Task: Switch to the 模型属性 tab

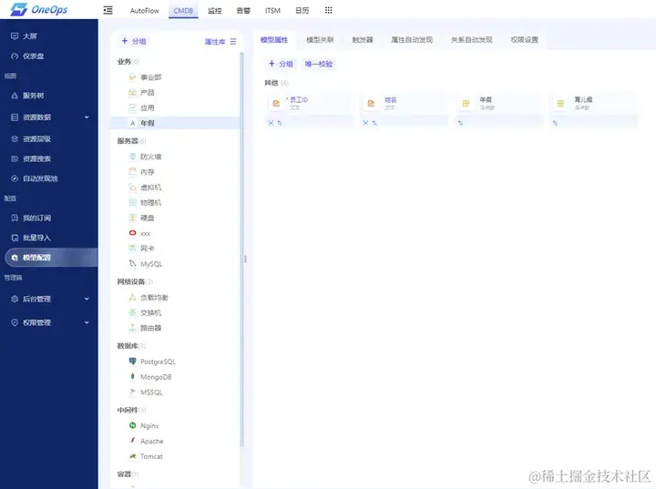Action: pyautogui.click(x=274, y=40)
